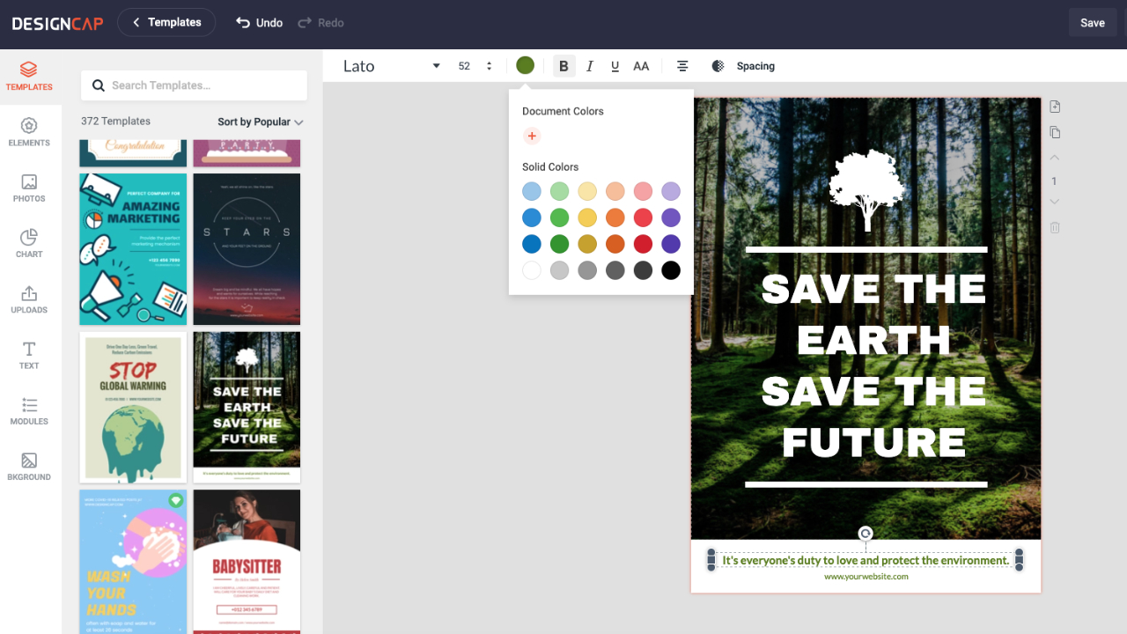Select the Amazing Marketing template
Screen dimensions: 1127x634
coord(133,249)
